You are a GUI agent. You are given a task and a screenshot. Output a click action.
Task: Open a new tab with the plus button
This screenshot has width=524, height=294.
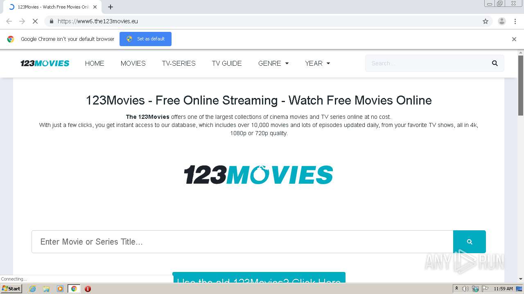pyautogui.click(x=111, y=7)
